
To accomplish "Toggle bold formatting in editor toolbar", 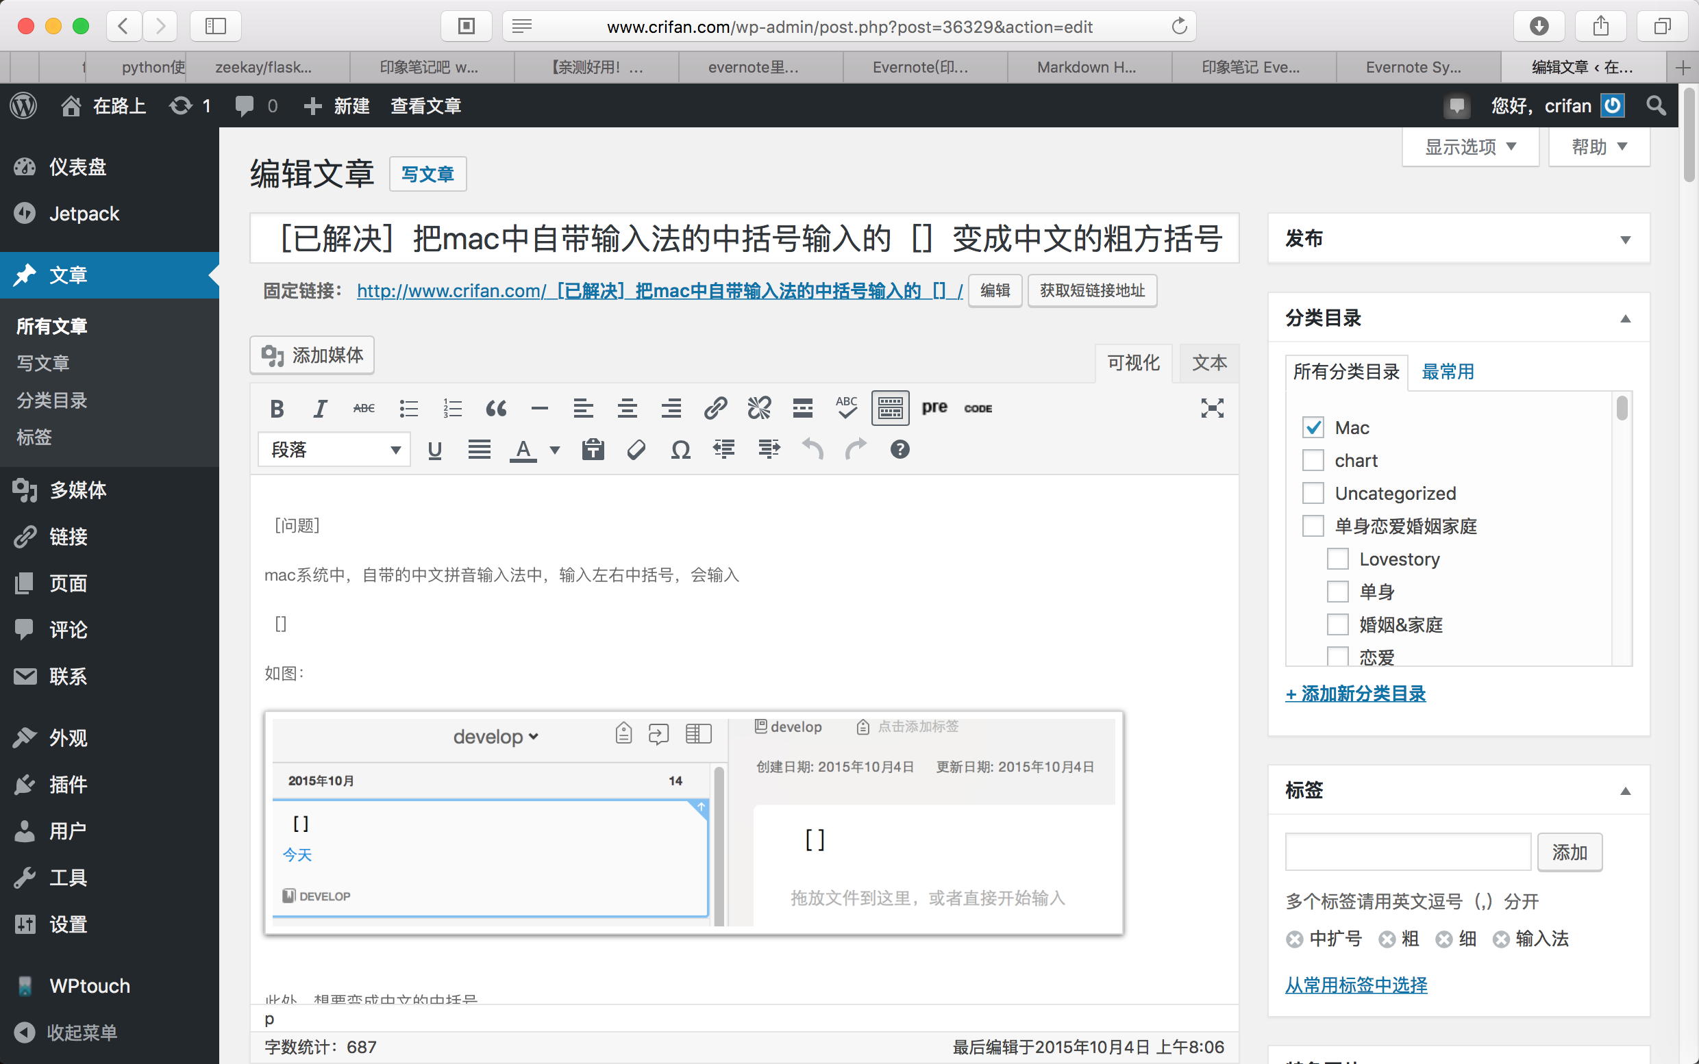I will pos(277,408).
